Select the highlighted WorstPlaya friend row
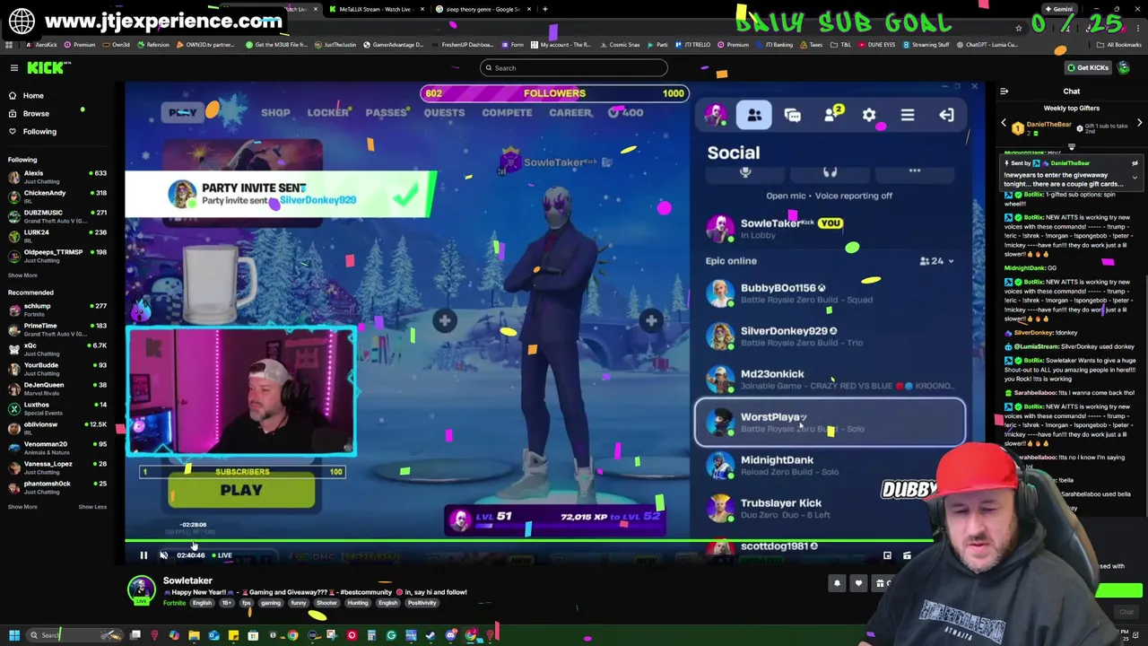1148x646 pixels. point(830,423)
